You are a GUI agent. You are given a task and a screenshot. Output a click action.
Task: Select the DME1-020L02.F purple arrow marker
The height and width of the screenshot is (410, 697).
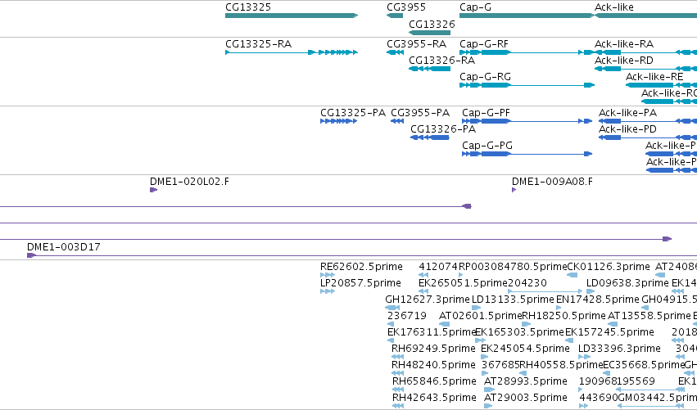153,190
